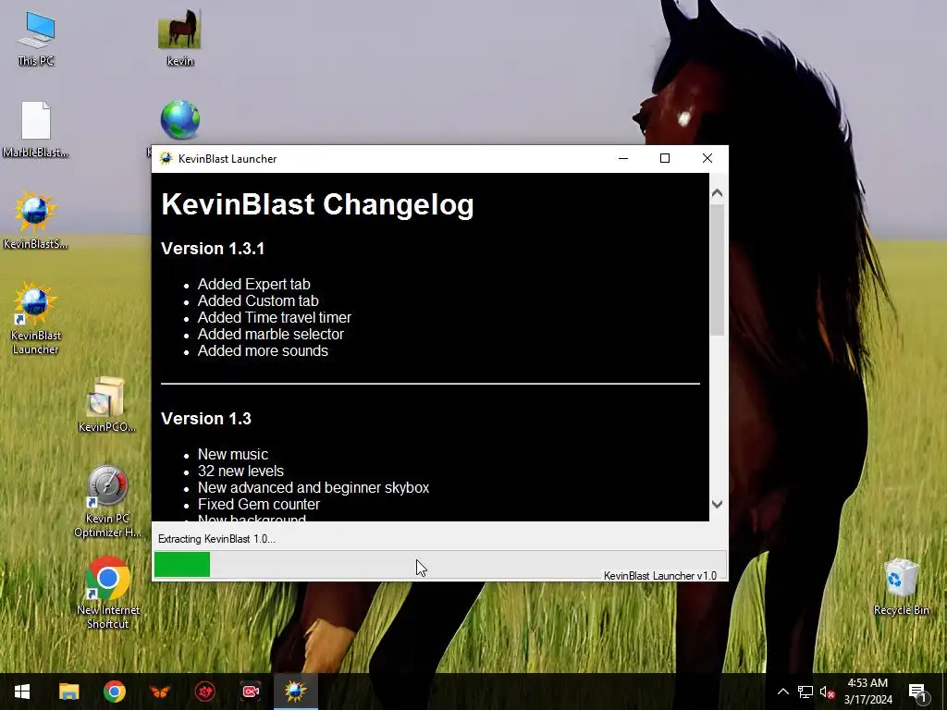947x710 pixels.
Task: Open the network status tray icon
Action: pyautogui.click(x=806, y=692)
